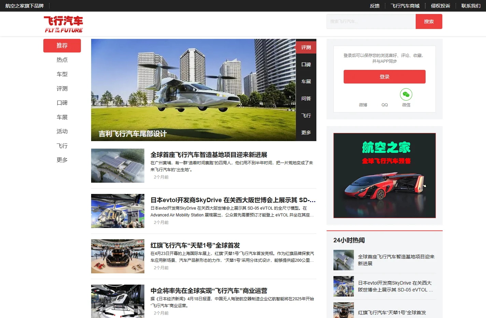Switch banner to the 评测 tab
The image size is (486, 318).
(306, 47)
